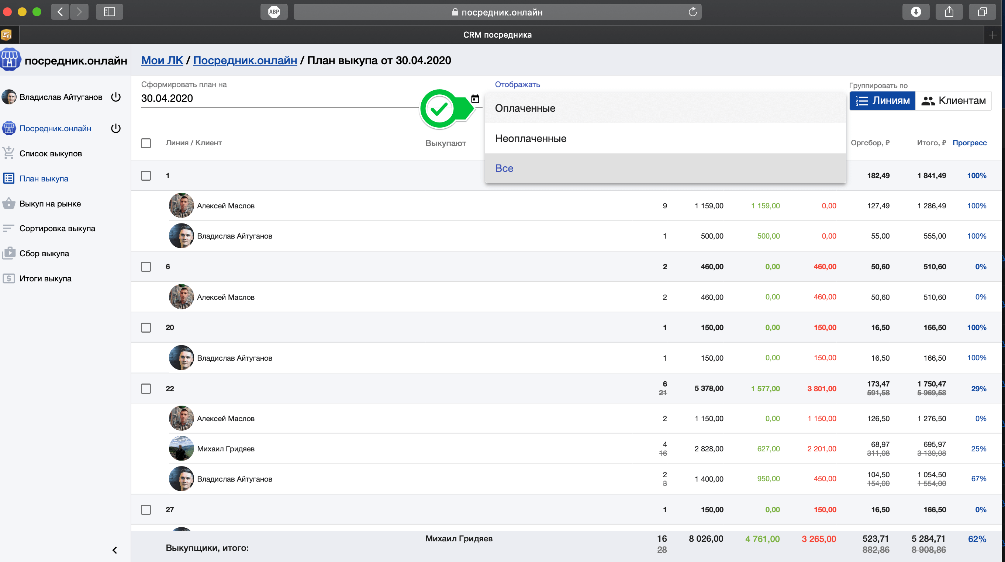Screen dimensions: 1005x562
Task: Click the power icon next to Владислав Айтуганов
Action: (x=116, y=97)
